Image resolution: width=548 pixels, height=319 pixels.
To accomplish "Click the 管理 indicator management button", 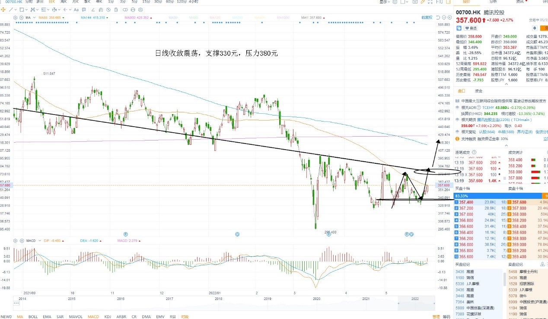I will [x=436, y=316].
